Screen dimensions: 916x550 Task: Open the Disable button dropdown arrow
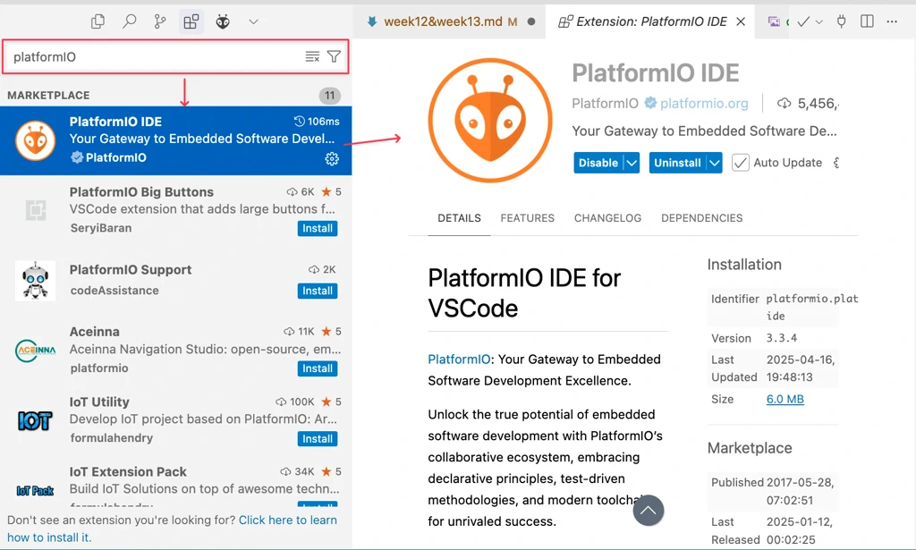632,163
